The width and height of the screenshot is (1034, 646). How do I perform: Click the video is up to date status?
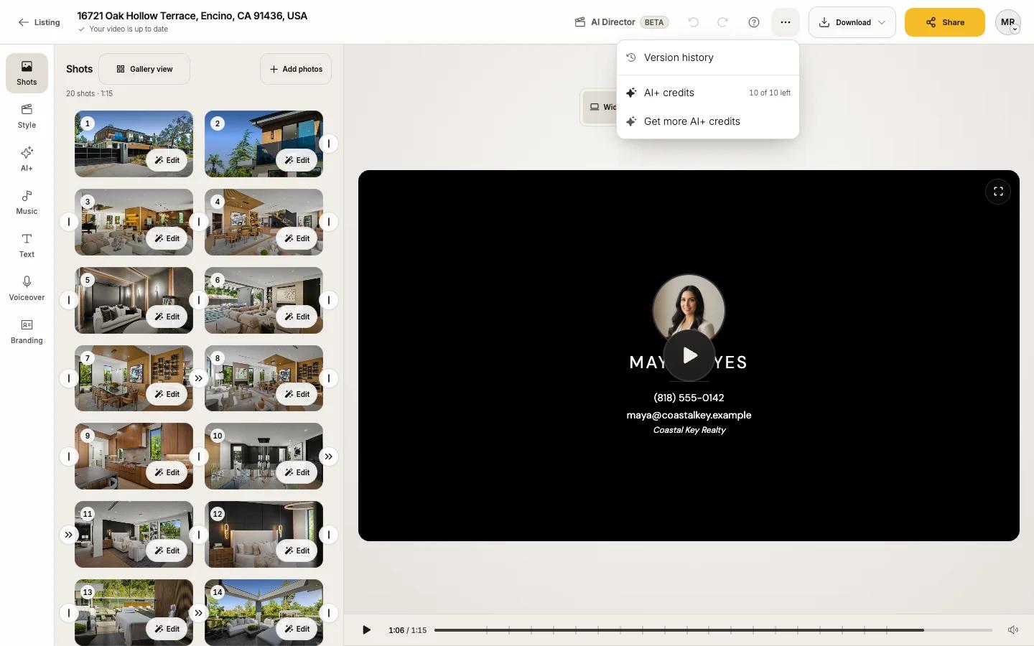pos(123,29)
